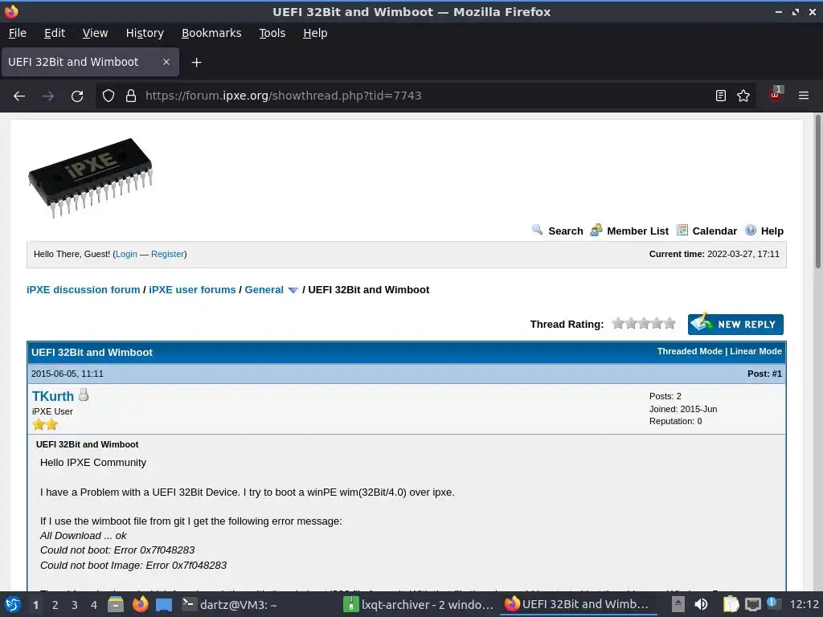The width and height of the screenshot is (823, 617).
Task: Rate thread with the fifth star
Action: pos(669,323)
